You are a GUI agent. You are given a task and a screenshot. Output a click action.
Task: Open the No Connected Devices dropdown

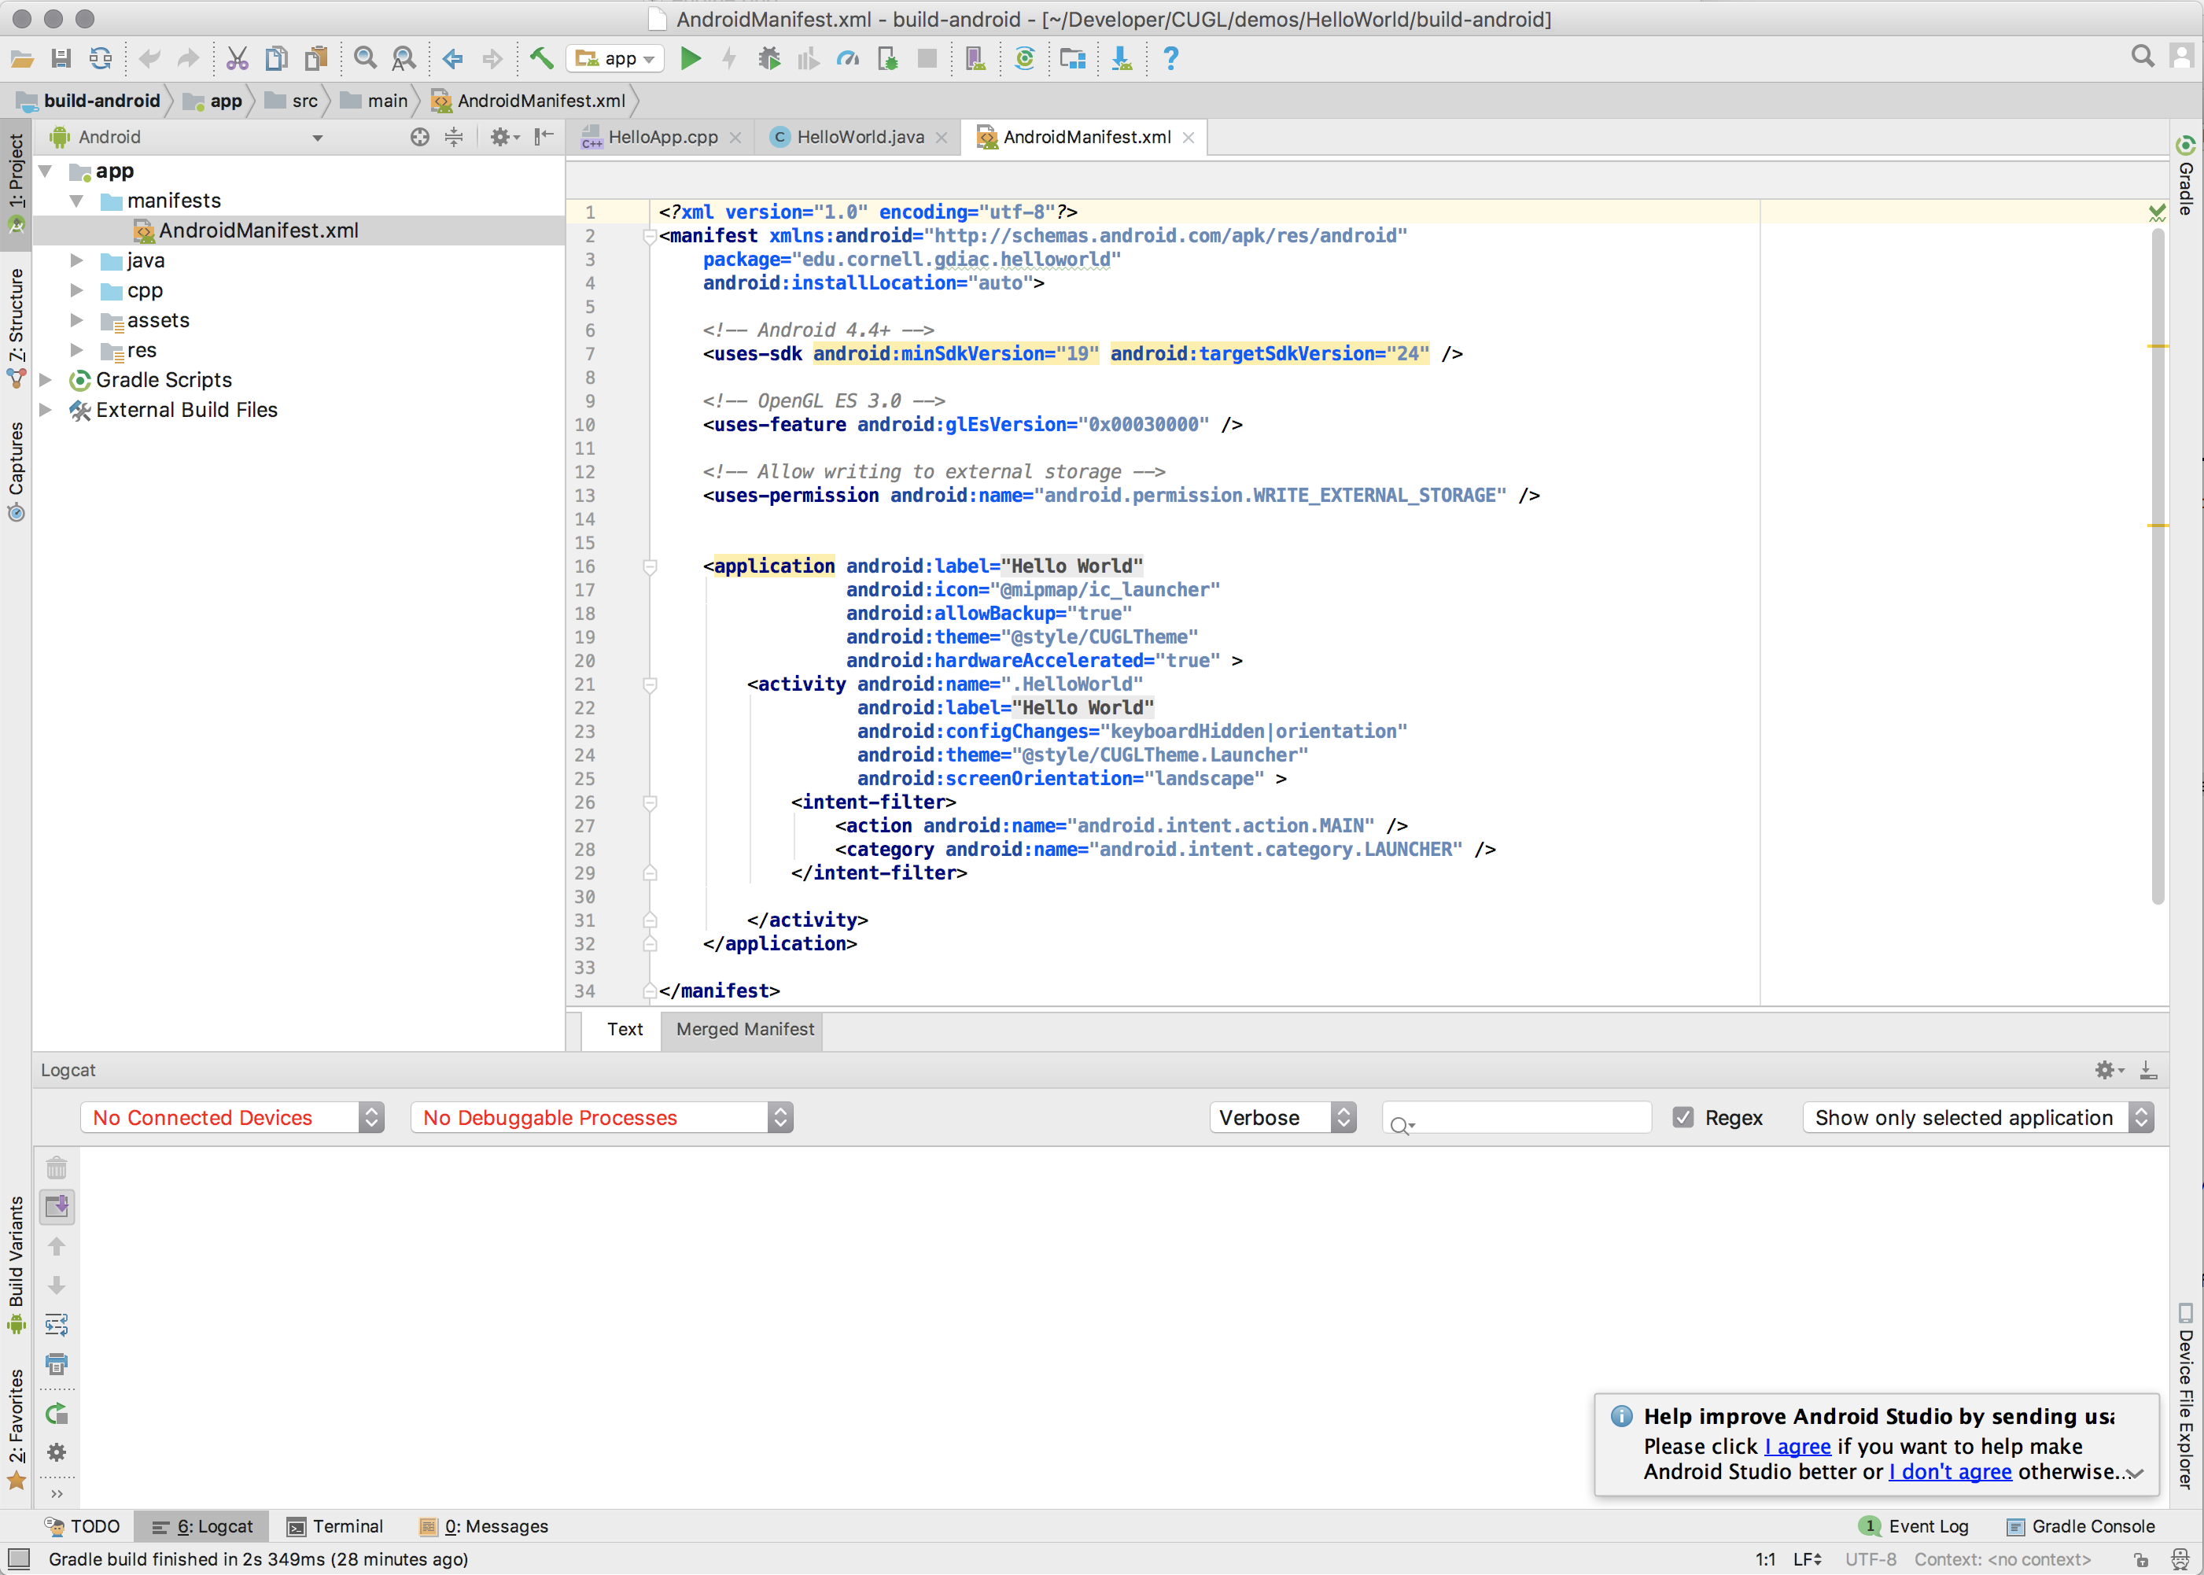232,1117
